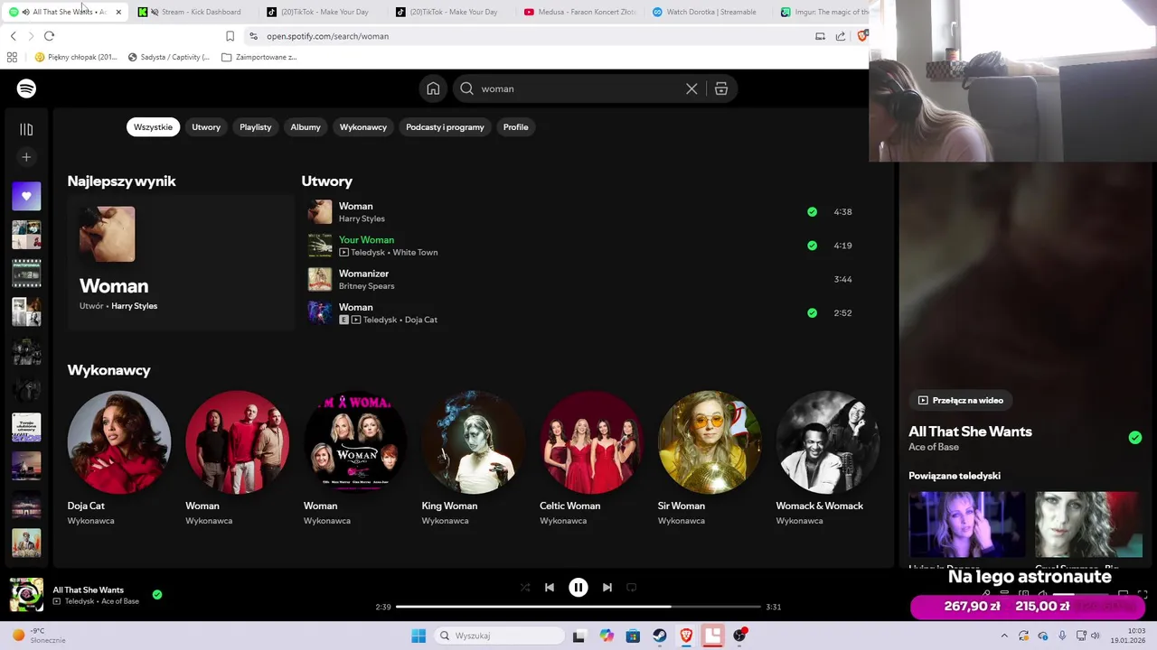This screenshot has height=650, width=1157.
Task: Select the Albumy filter chip
Action: [306, 127]
